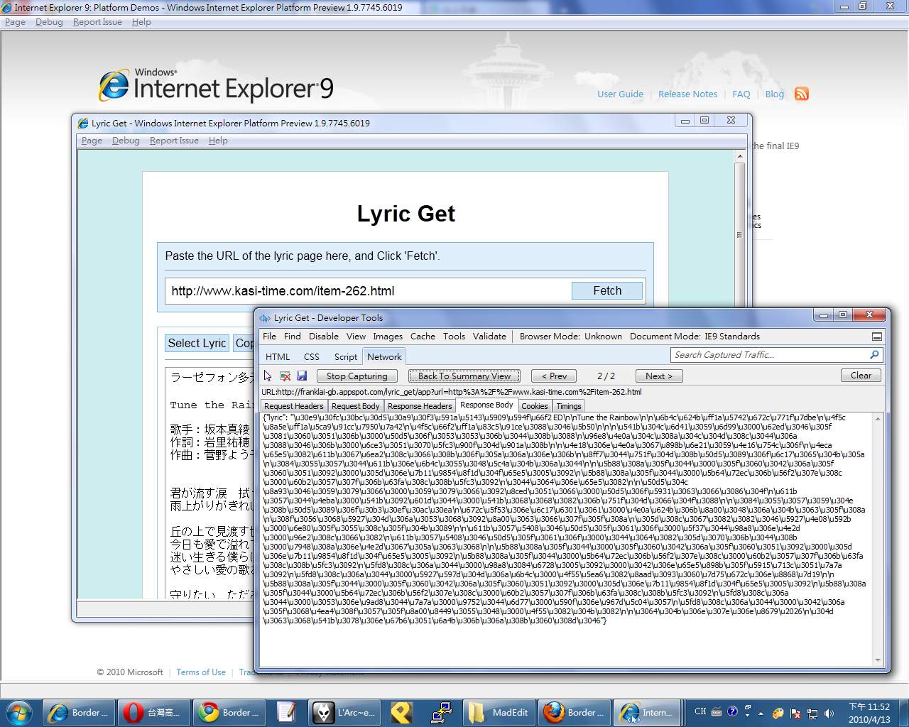Click the clear browser cache icon with red X
Viewport: 909px width, 727px height.
(x=285, y=376)
